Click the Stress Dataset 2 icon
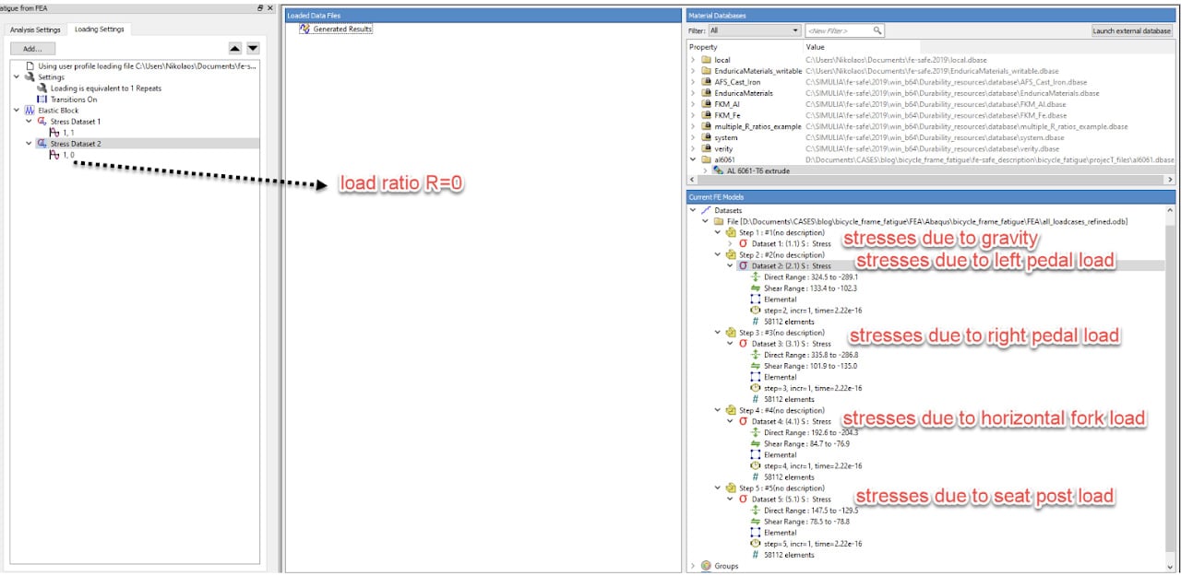 click(x=42, y=144)
